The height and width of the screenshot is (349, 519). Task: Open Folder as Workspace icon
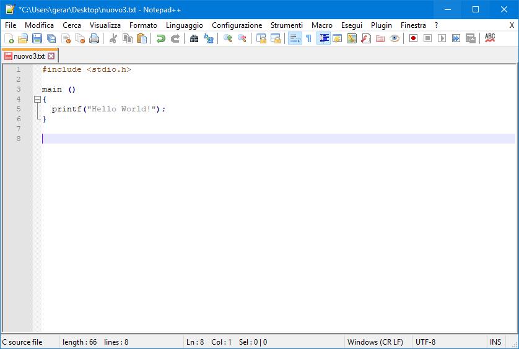tap(380, 39)
